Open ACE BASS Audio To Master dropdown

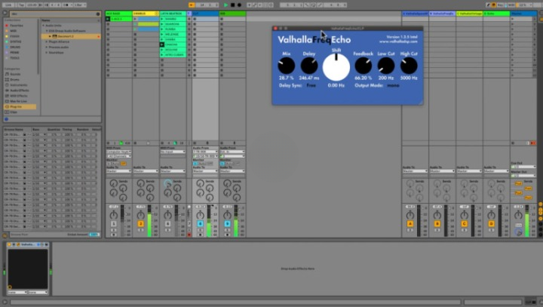[x=119, y=171]
